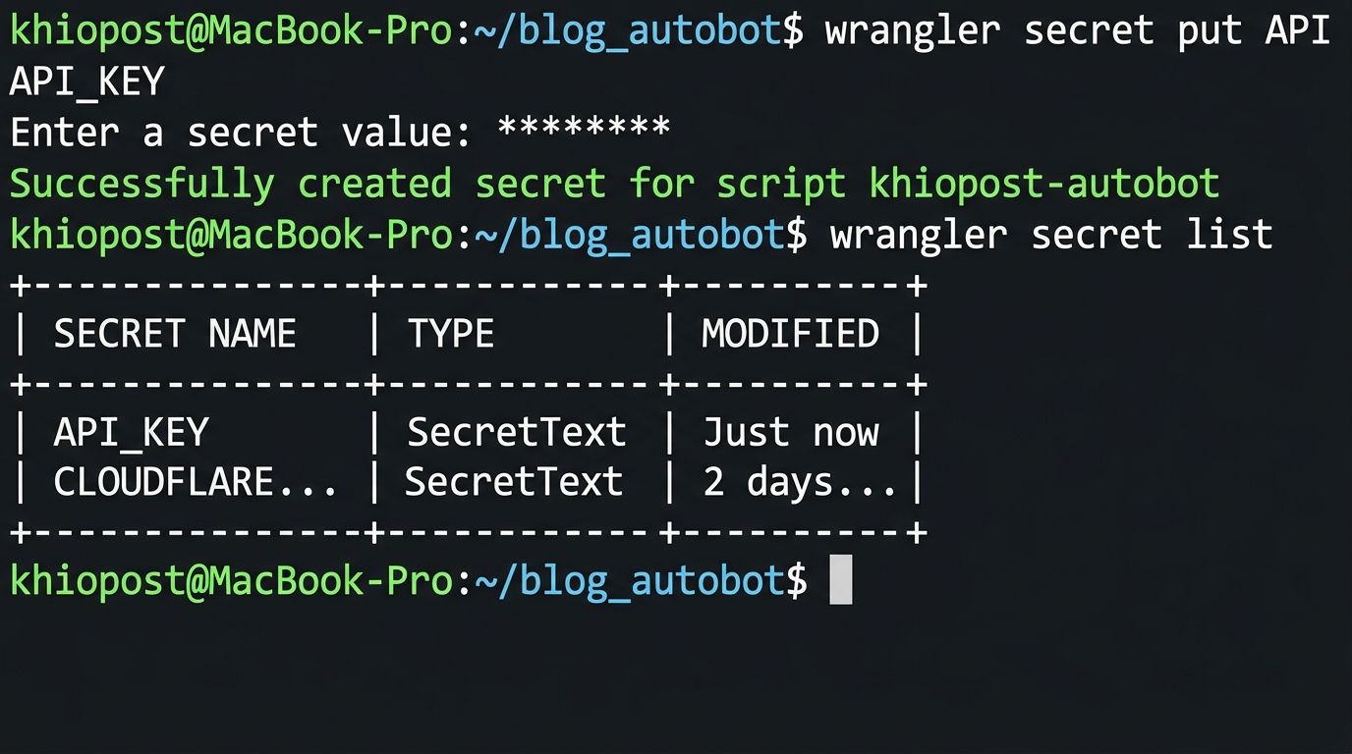Select the API_KEY entry in the table

click(x=131, y=433)
